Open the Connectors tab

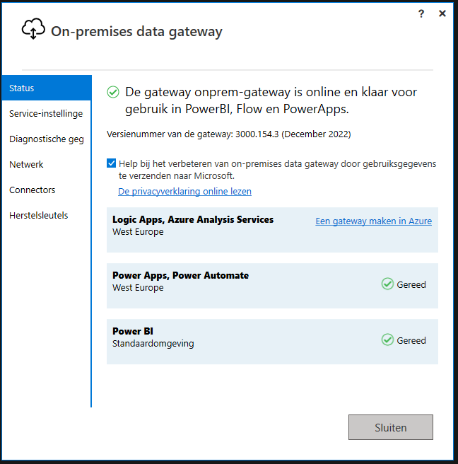click(47, 190)
